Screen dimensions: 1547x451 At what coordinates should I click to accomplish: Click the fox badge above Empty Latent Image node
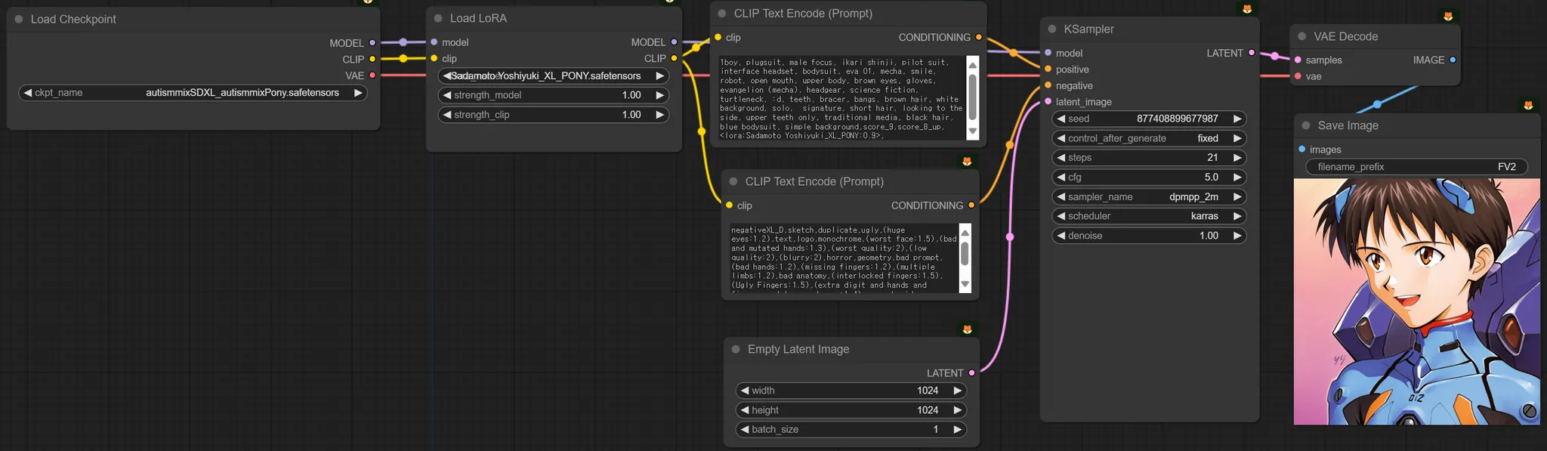pos(967,329)
